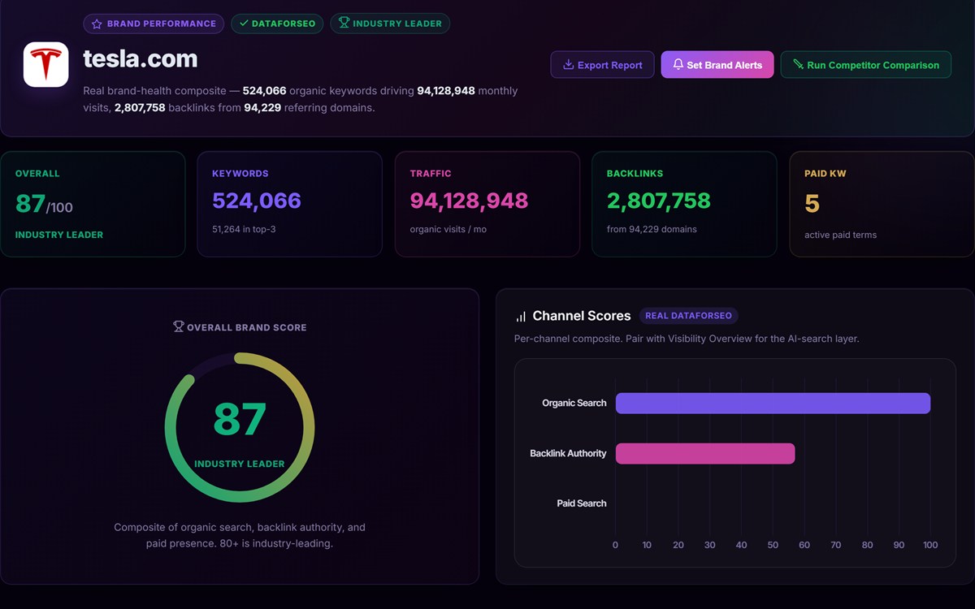Viewport: 975px width, 609px height.
Task: Click the Backlink Authority pink bar
Action: click(x=705, y=453)
